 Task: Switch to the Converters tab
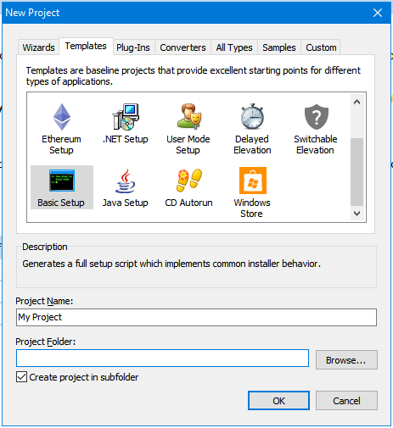[x=182, y=47]
